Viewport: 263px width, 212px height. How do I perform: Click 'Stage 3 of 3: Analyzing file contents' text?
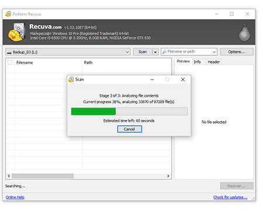[129, 96]
